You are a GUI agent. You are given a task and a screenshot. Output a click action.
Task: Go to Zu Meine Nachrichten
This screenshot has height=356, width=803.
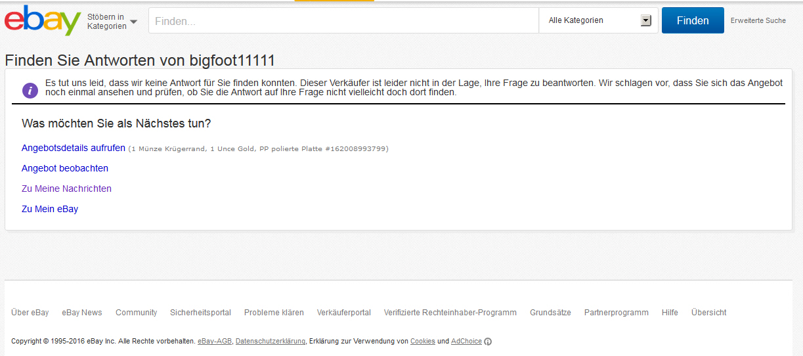66,189
